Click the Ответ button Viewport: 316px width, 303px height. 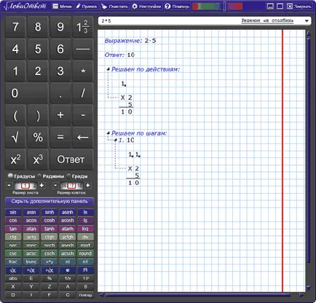tap(71, 160)
